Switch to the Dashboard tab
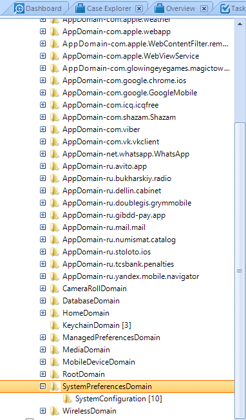This screenshot has width=246, height=420. [x=38, y=8]
